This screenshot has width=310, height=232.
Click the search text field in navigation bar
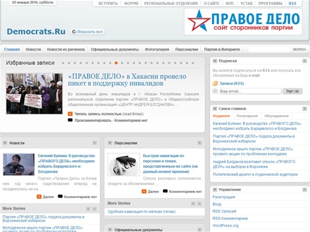[x=270, y=49]
